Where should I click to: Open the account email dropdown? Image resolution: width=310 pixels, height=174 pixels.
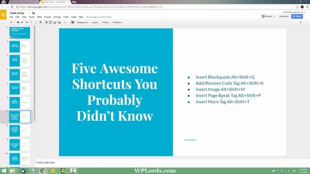click(294, 12)
